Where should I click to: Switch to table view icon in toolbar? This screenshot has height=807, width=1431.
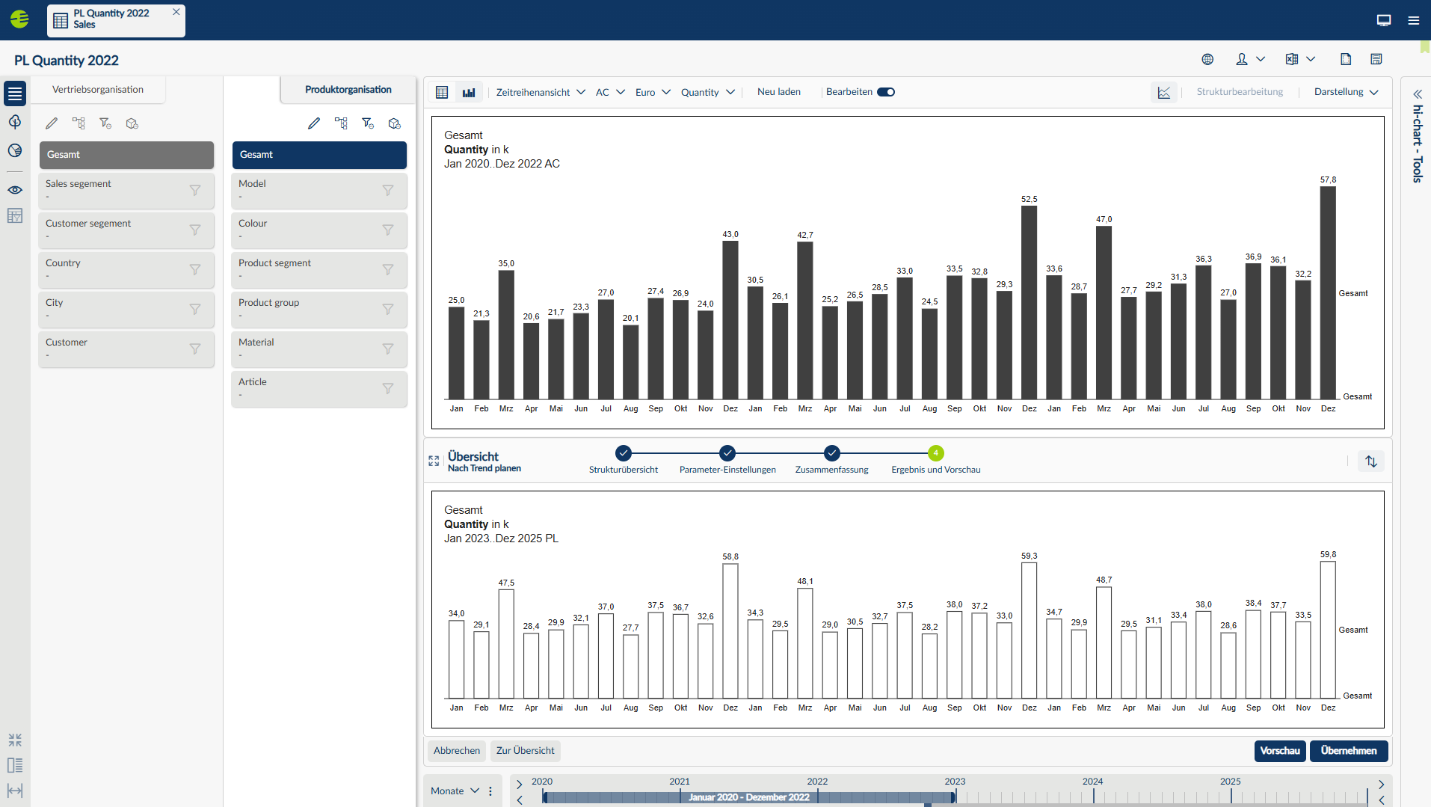tap(442, 92)
